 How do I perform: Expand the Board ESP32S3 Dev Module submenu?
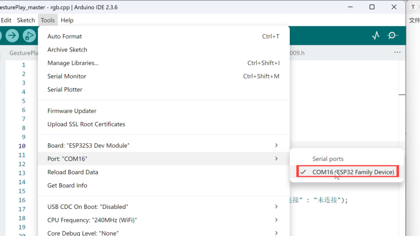pos(164,146)
